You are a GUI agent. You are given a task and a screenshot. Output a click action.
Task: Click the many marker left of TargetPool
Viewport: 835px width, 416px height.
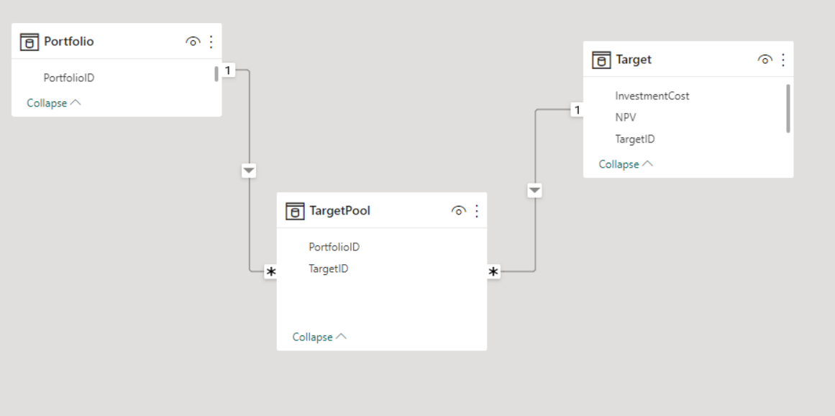pyautogui.click(x=271, y=271)
